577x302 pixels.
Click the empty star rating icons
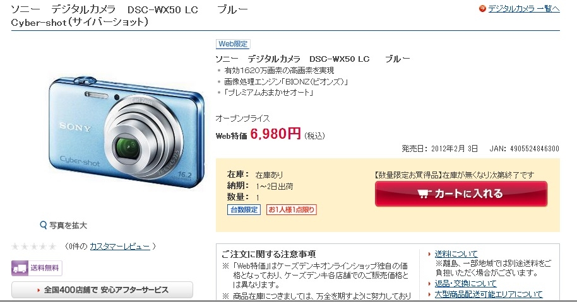pyautogui.click(x=34, y=246)
